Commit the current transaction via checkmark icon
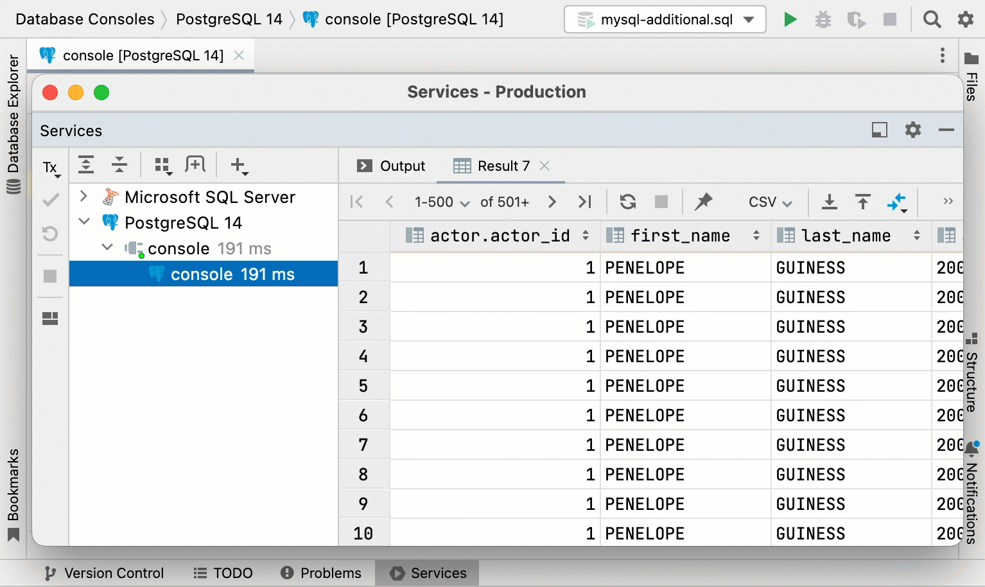This screenshot has height=587, width=985. point(50,200)
